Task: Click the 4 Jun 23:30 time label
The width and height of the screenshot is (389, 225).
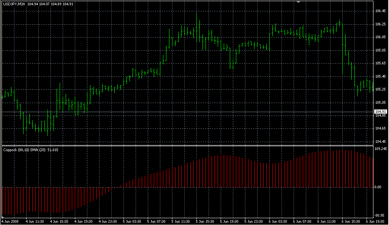Action: (x=108, y=222)
